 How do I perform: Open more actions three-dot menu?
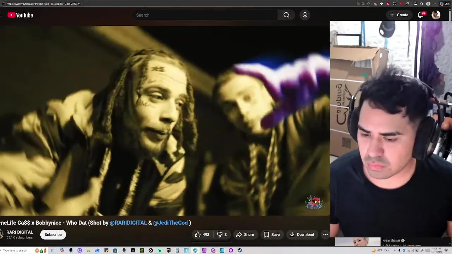point(325,235)
